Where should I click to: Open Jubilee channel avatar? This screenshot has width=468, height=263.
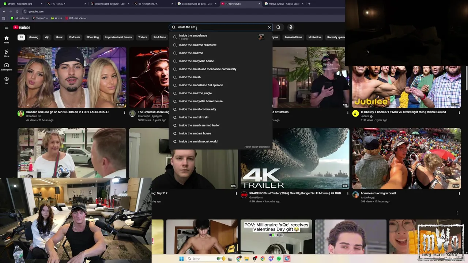click(355, 114)
